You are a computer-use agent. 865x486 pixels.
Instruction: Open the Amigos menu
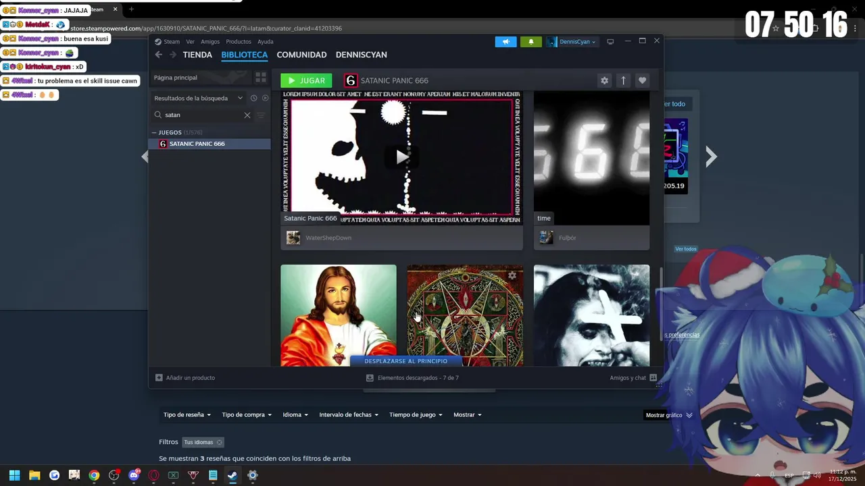coord(210,42)
